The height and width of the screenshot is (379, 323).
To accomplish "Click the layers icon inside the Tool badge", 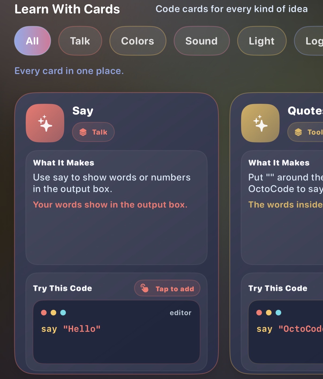I will (298, 132).
